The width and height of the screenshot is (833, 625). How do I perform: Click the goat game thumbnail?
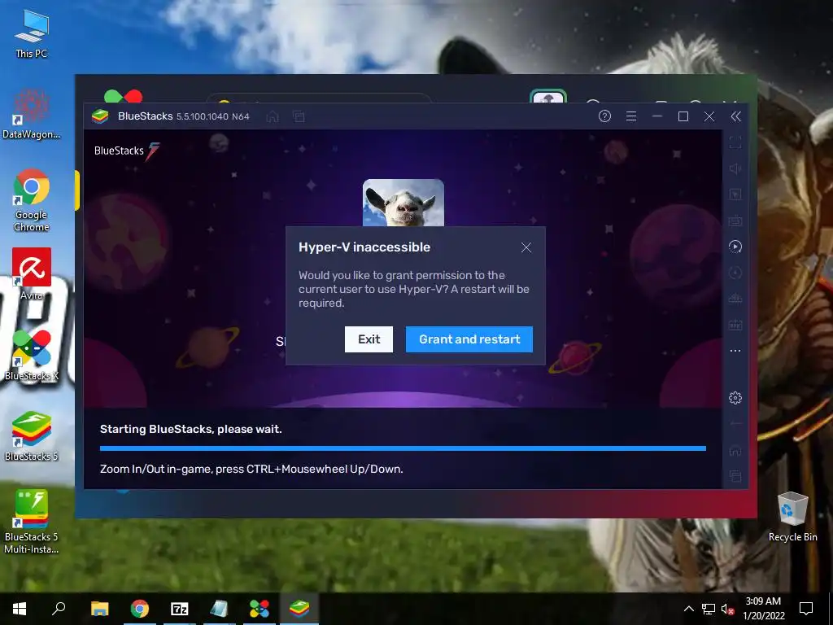[403, 203]
